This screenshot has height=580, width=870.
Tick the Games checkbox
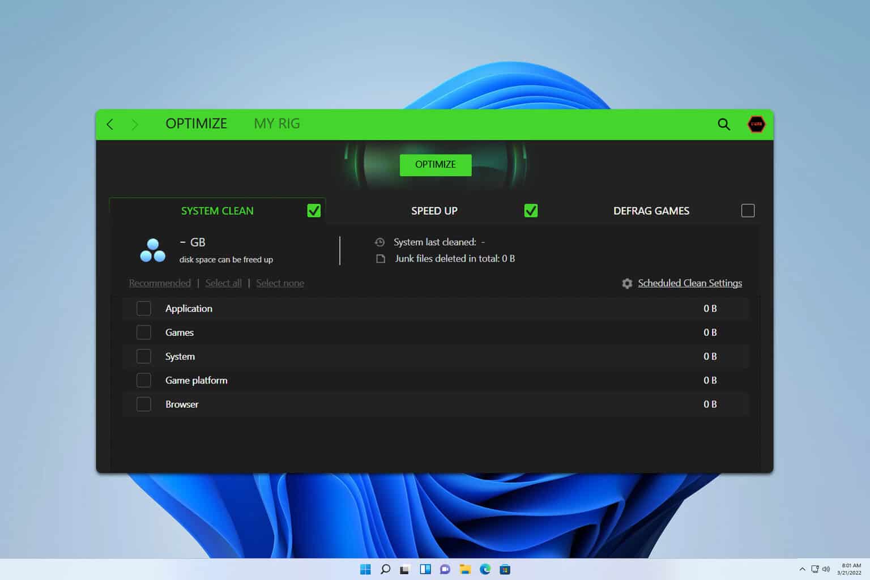click(x=144, y=332)
